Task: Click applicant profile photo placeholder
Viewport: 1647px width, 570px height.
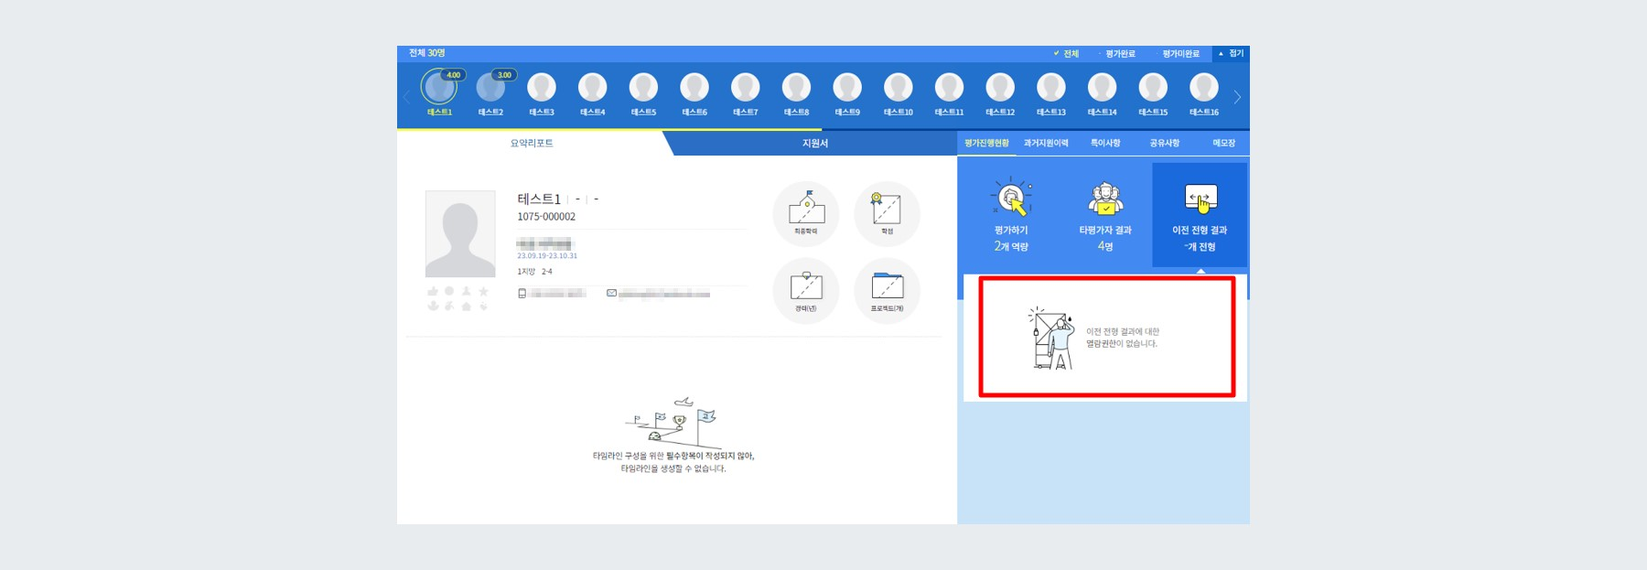Action: [x=460, y=233]
